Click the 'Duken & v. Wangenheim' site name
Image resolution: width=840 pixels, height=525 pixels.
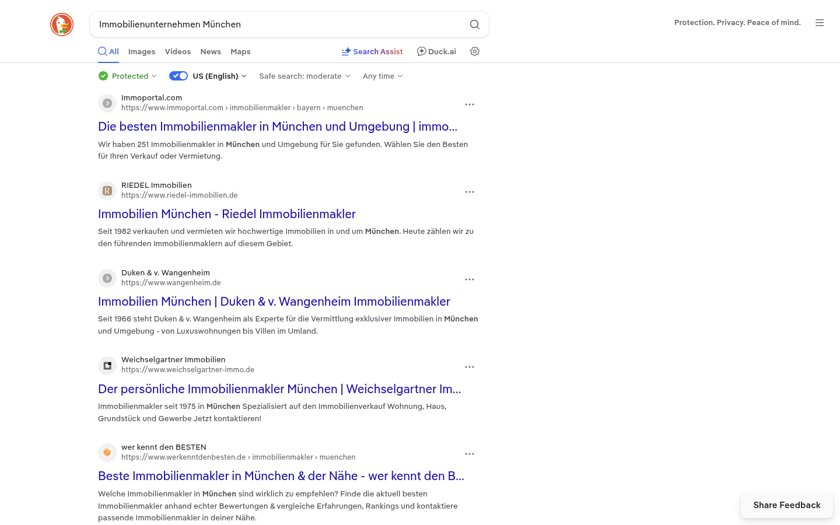click(166, 272)
